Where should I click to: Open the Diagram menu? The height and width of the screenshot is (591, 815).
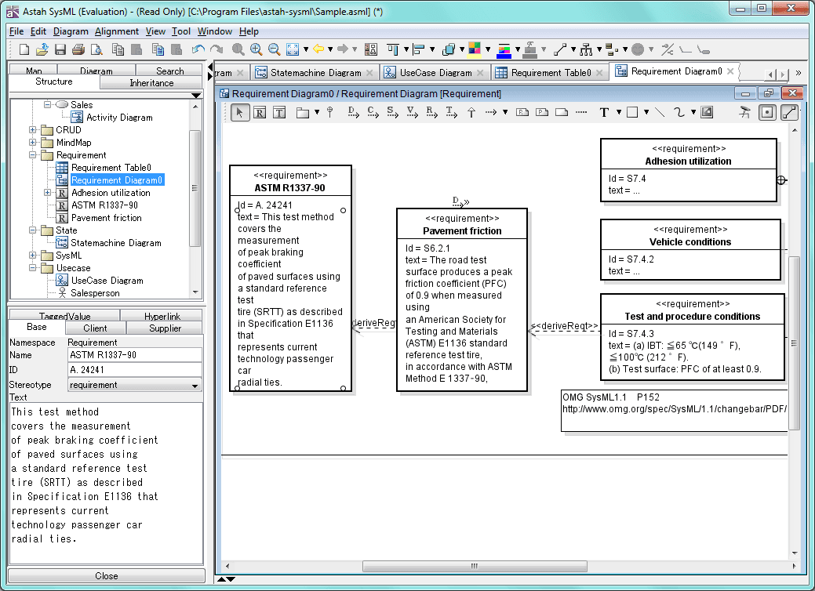coord(71,31)
